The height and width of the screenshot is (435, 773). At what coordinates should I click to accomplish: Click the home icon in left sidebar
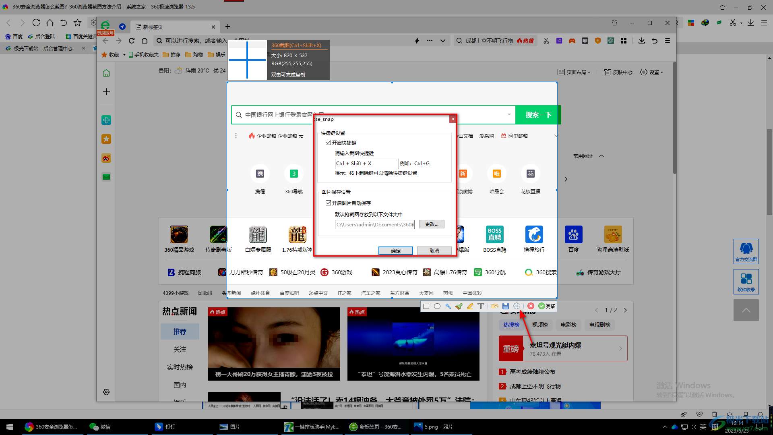tap(106, 73)
